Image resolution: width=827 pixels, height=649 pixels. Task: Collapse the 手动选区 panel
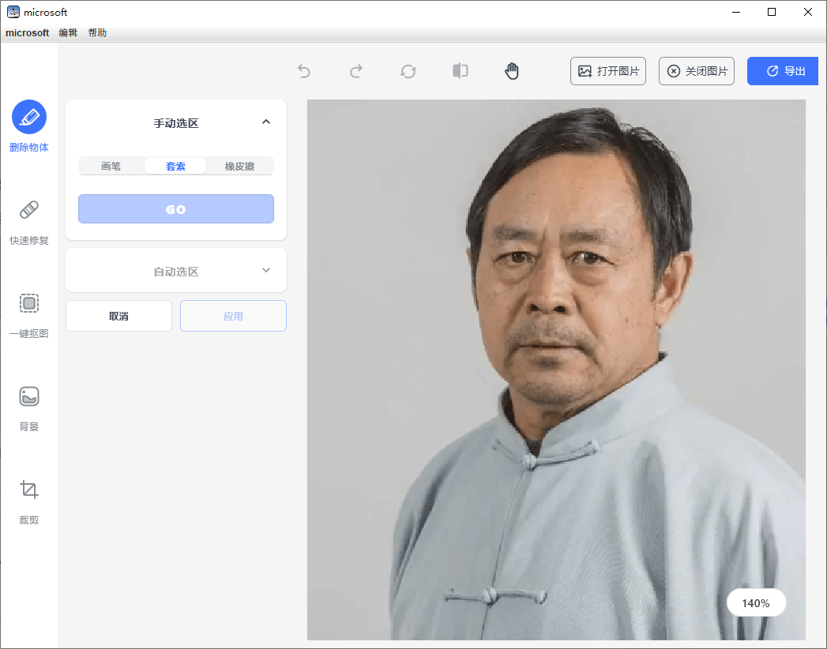tap(266, 122)
